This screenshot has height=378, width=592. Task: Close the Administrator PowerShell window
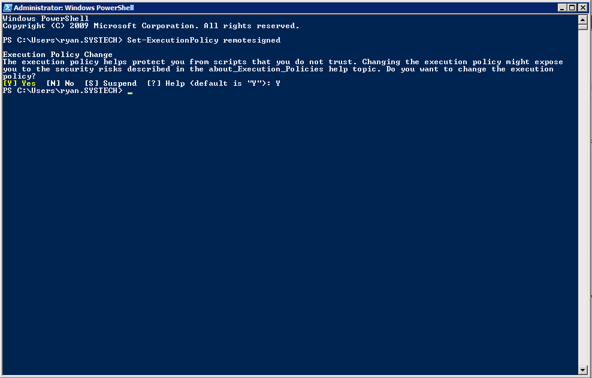pyautogui.click(x=583, y=8)
